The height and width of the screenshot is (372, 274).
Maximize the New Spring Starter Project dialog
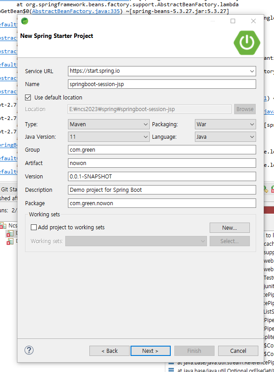click(233, 21)
